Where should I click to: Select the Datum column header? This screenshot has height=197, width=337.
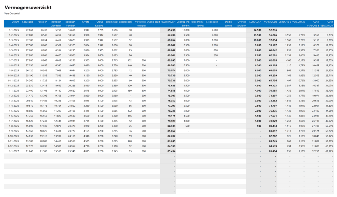pyautogui.click(x=15, y=22)
